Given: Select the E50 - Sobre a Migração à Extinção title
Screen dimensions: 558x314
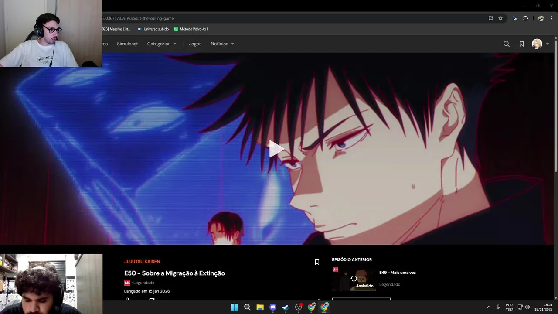Looking at the screenshot, I should tap(174, 273).
